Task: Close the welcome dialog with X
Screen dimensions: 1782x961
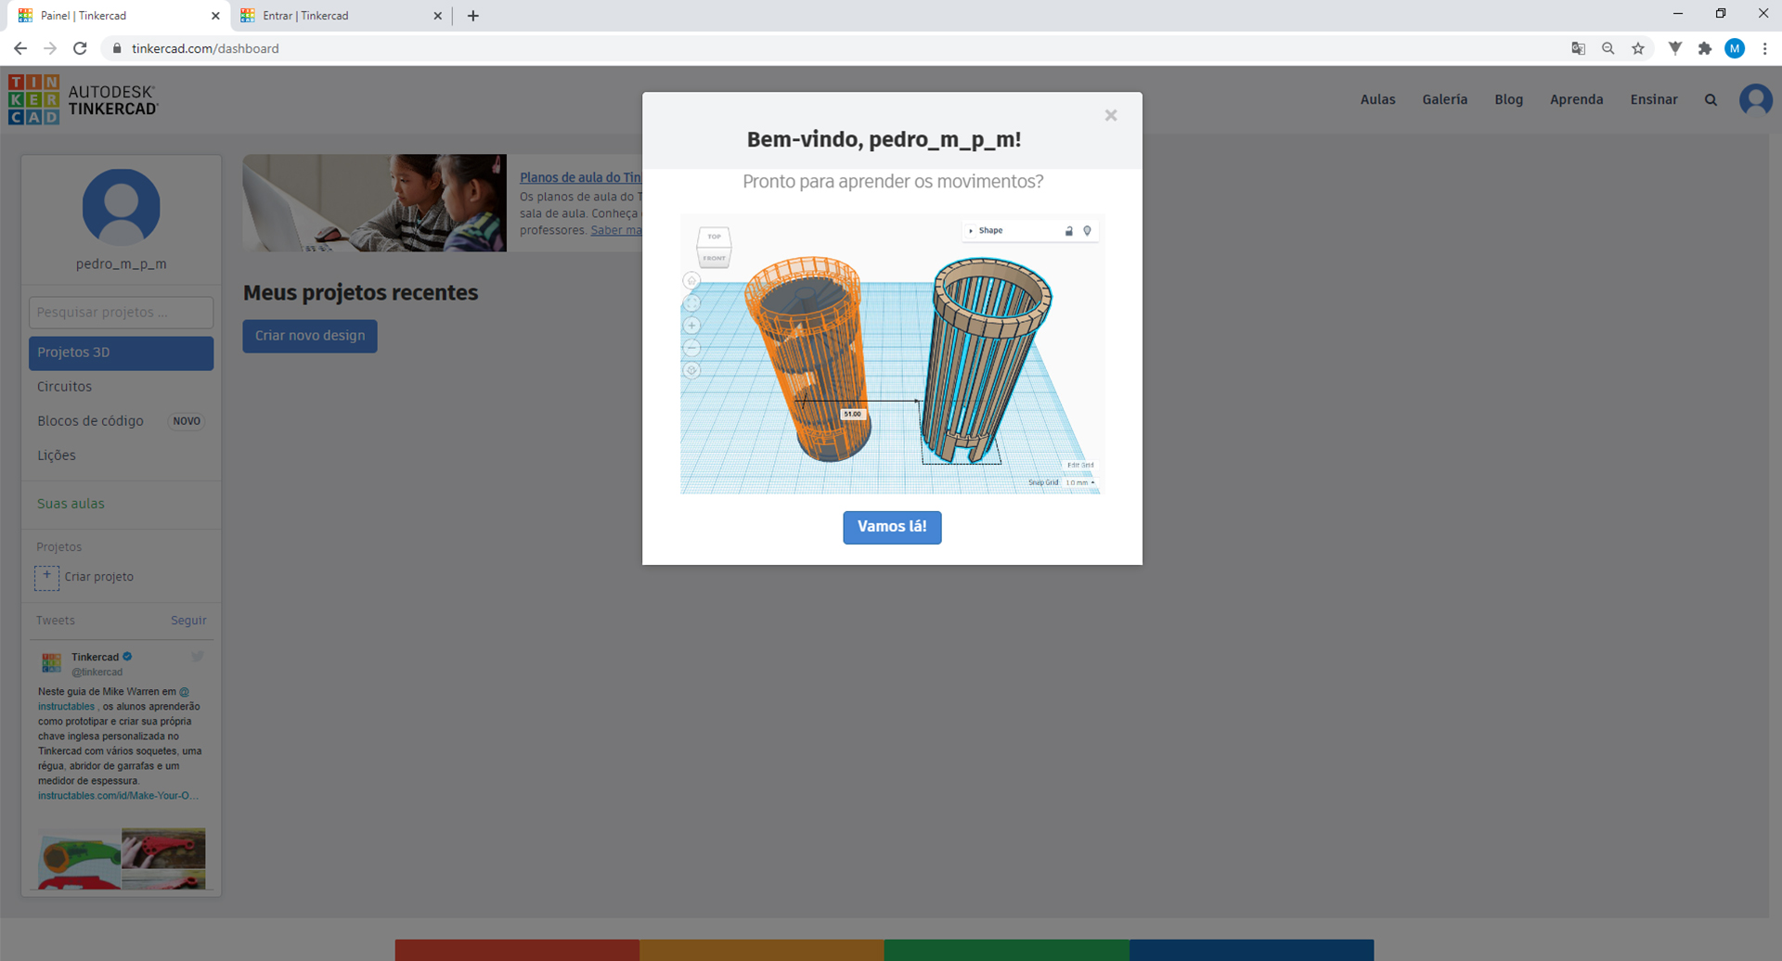Action: 1111,116
